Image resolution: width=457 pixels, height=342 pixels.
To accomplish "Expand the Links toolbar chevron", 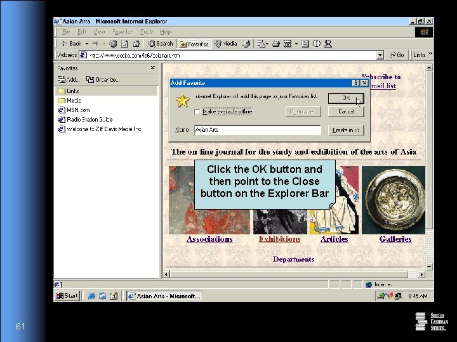I will click(x=430, y=54).
